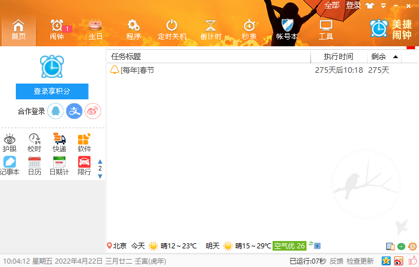Image resolution: width=419 pixels, height=267 pixels.
Task: Go to previous tools page up arrow
Action: 100,161
